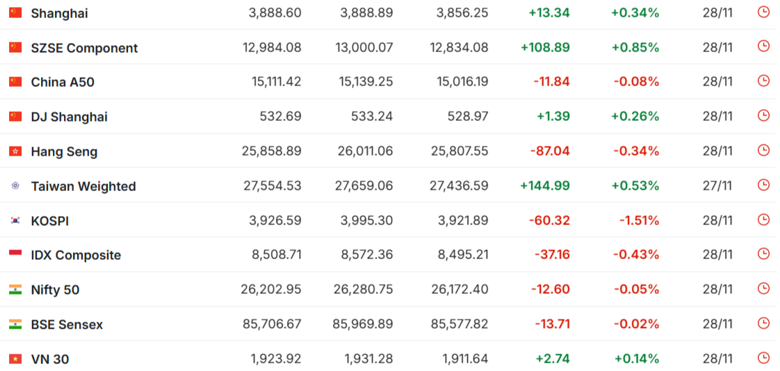780x371 pixels.
Task: Click the clock icon beside BSE Sensex
Action: (x=763, y=323)
